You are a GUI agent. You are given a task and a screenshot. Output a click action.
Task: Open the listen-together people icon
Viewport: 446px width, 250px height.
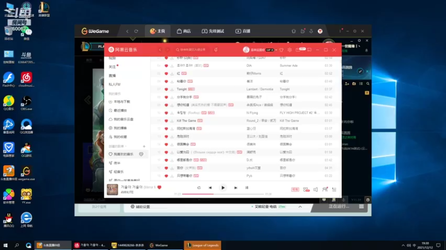click(325, 189)
